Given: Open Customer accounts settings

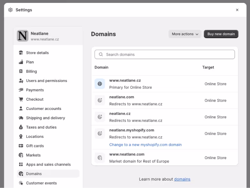Looking at the screenshot, I should (48, 109).
